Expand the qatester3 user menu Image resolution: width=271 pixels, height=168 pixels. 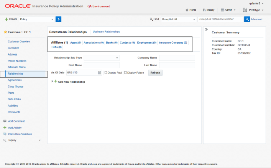[263, 3]
